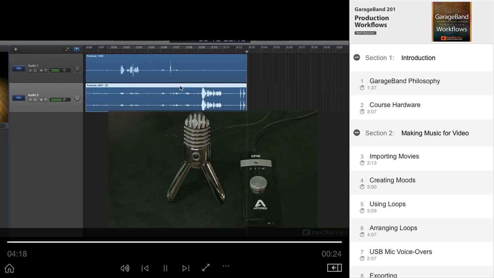Click the Matt Vanacoro author label
494x278 pixels.
click(x=365, y=33)
